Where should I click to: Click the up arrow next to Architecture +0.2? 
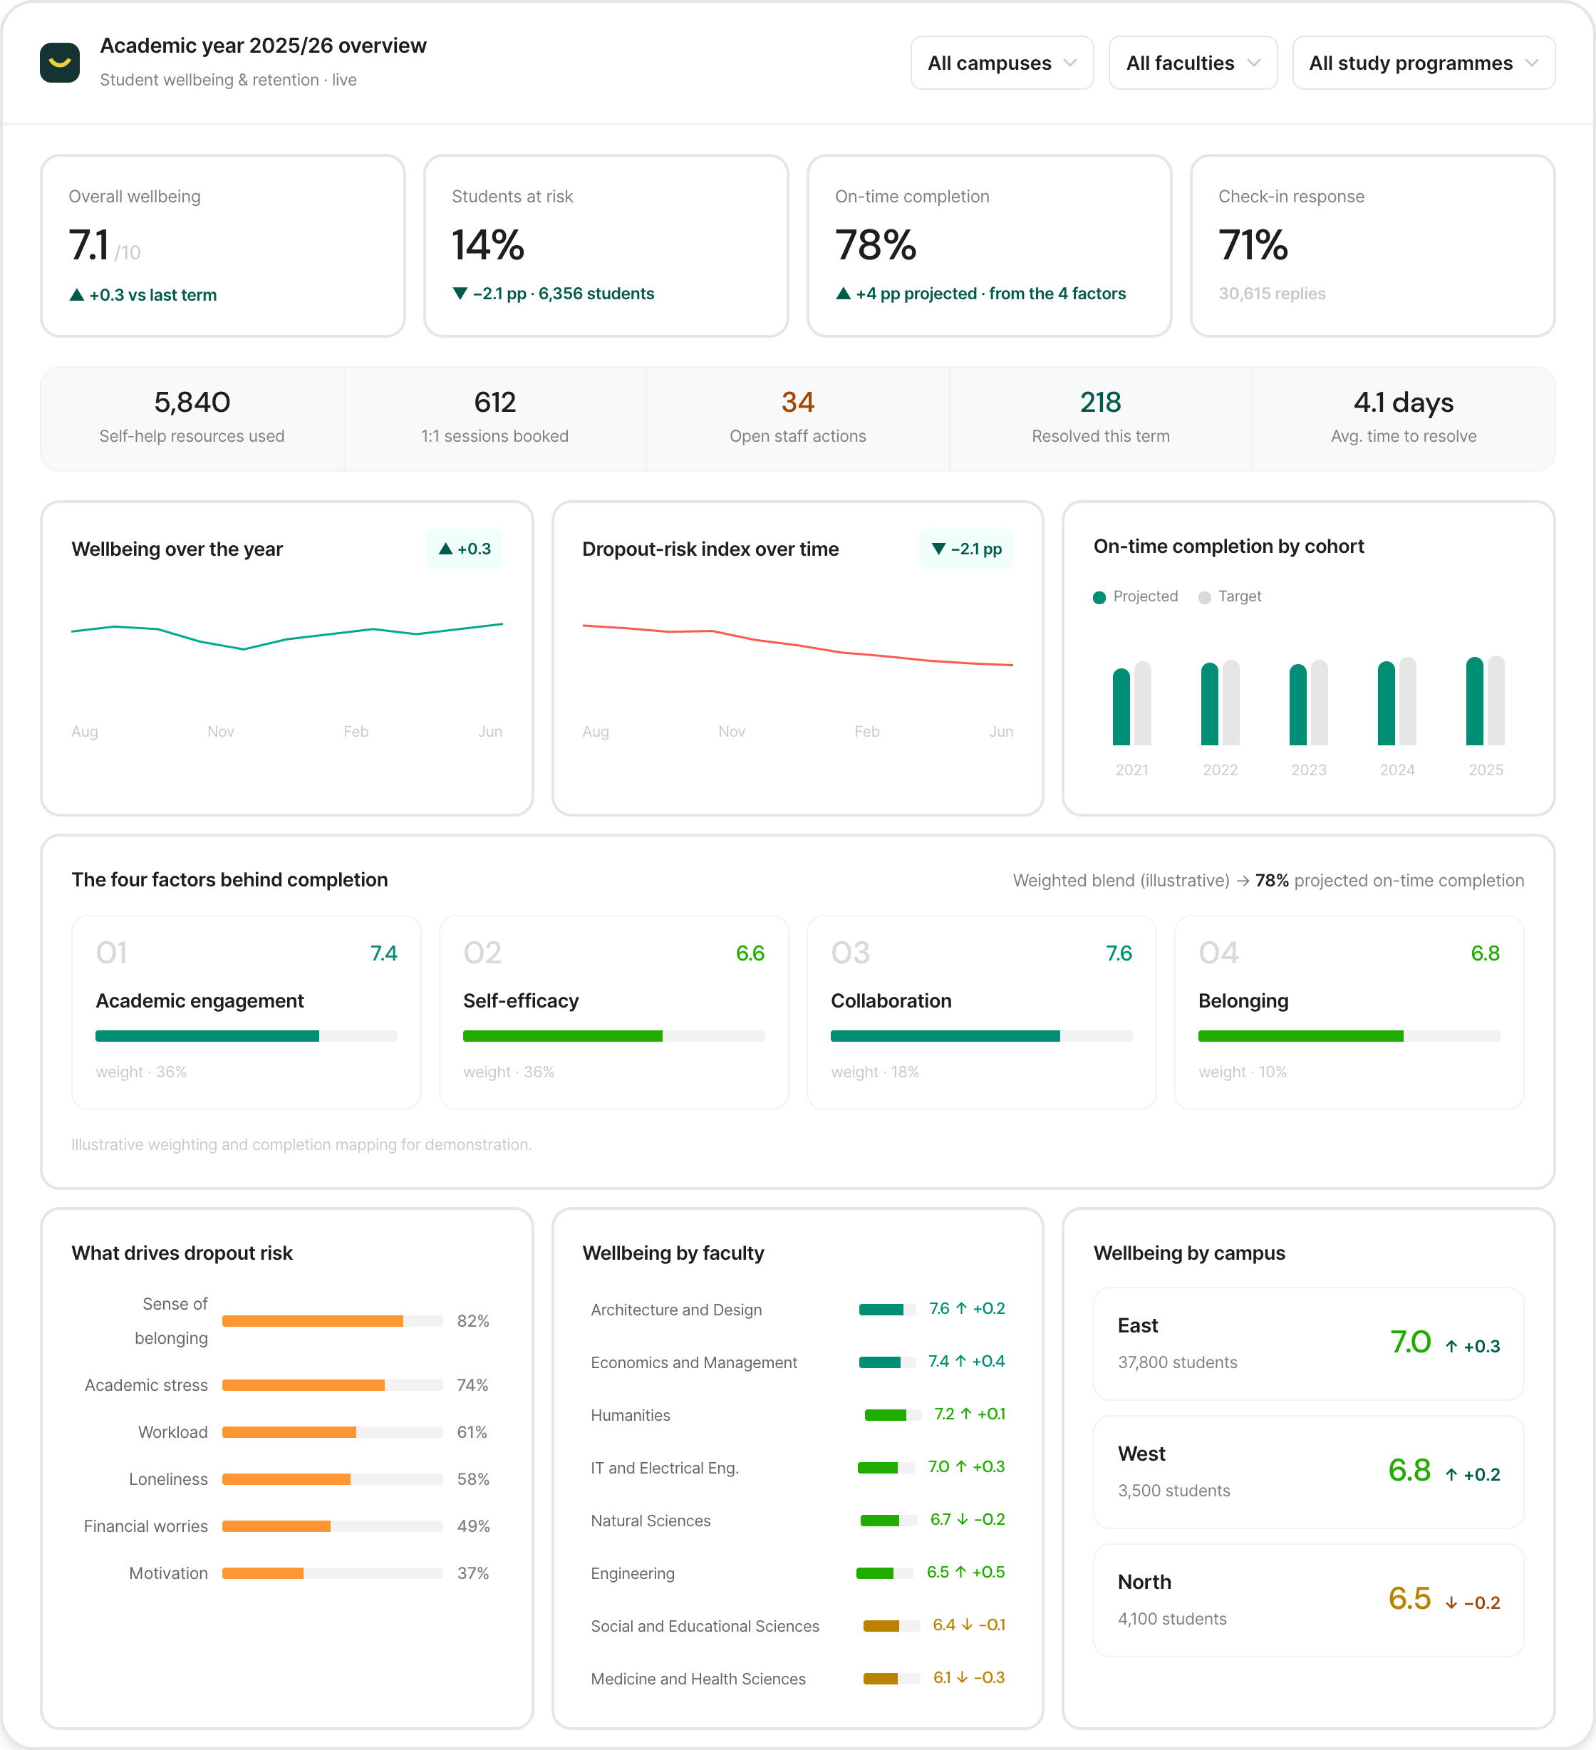960,1309
